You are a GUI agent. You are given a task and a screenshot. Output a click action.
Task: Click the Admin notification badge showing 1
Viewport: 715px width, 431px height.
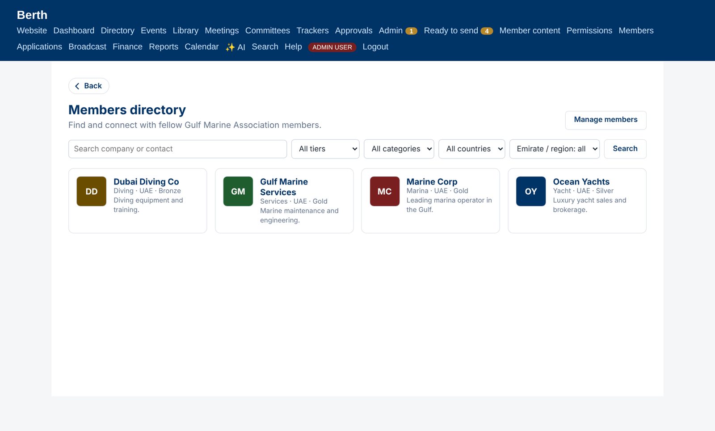[x=411, y=31]
